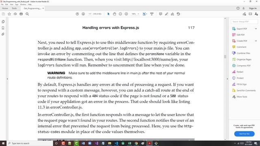Viewport: 260px width, 146px height.
Task: Open the File menu
Action: (2, 4)
